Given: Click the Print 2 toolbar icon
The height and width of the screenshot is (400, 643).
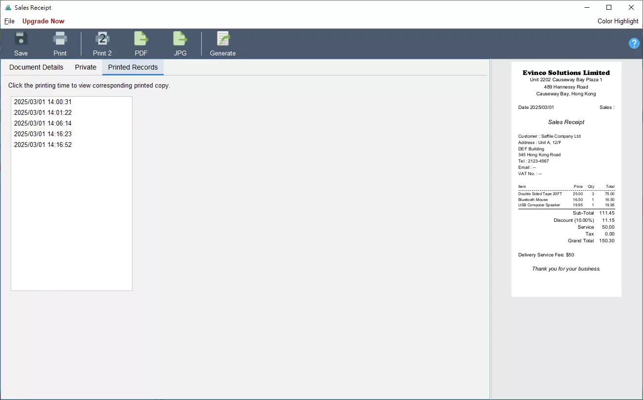Looking at the screenshot, I should (102, 38).
